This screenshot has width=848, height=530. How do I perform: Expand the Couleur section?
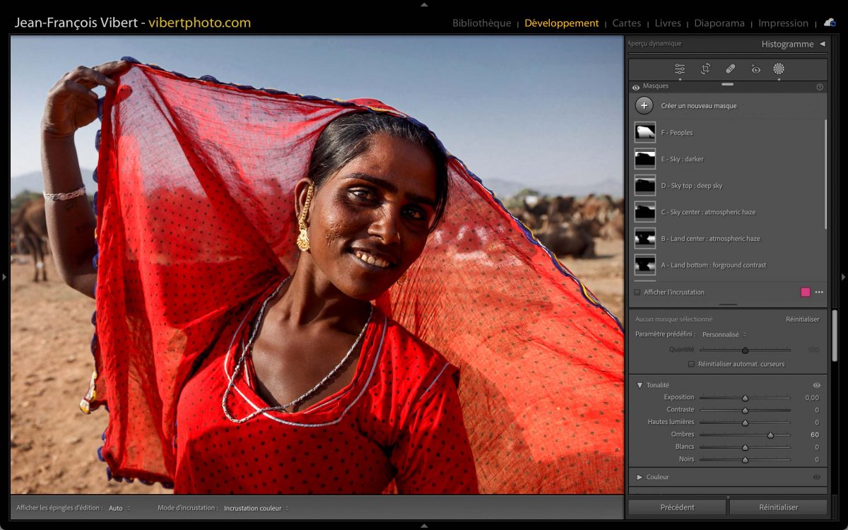640,477
